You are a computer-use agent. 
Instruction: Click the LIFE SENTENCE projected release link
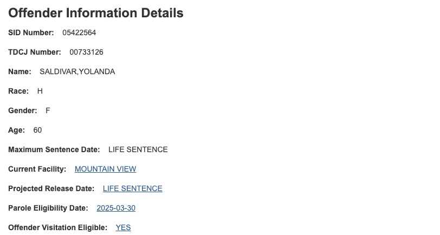pyautogui.click(x=132, y=188)
